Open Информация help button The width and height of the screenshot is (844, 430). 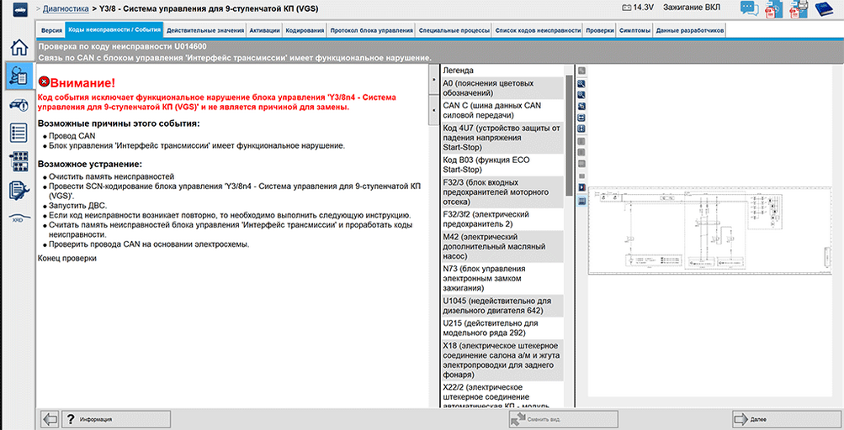116,419
